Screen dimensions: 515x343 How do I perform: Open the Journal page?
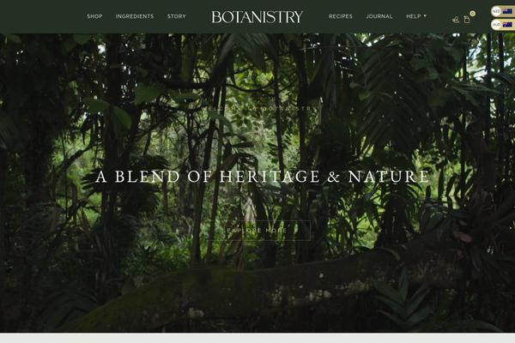[379, 16]
